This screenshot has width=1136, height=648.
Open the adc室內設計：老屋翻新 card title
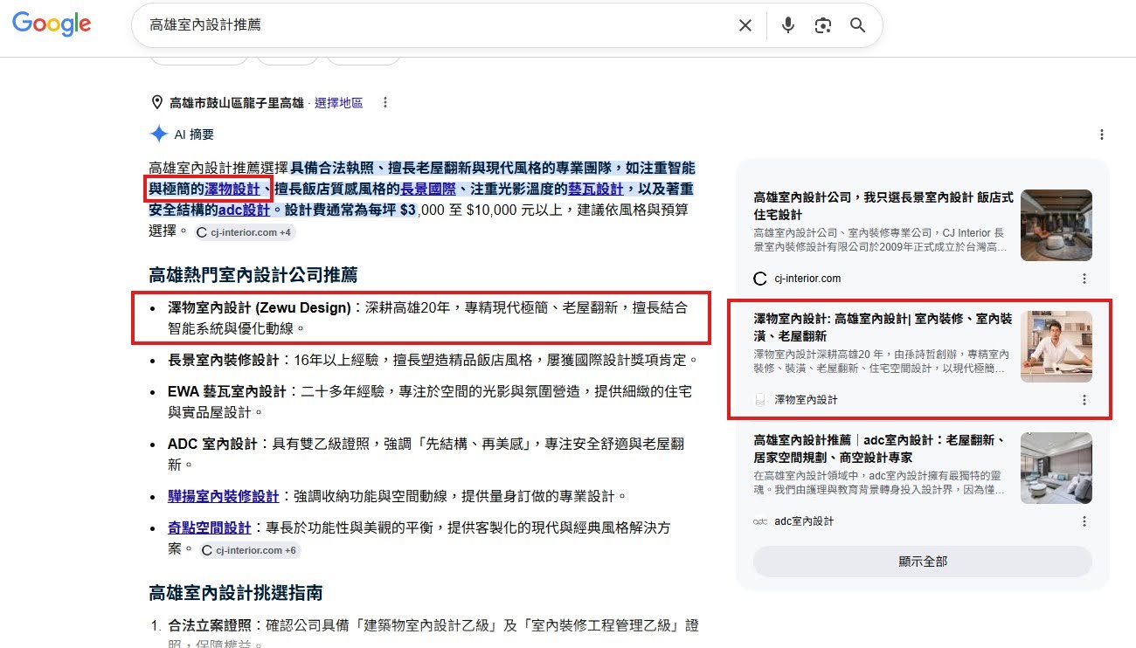(881, 449)
